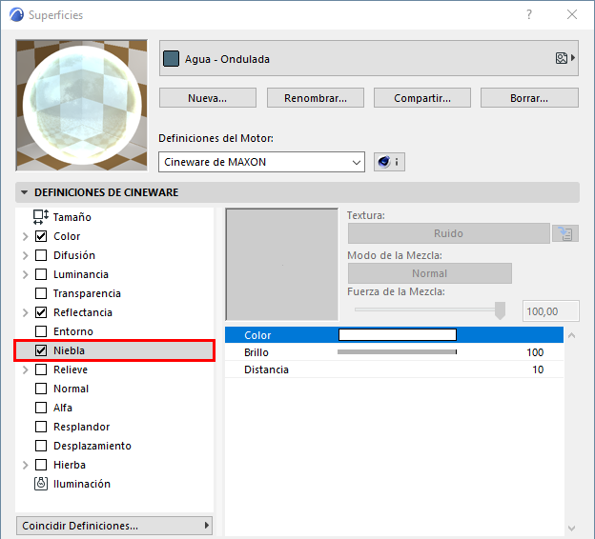Click the gray texture preview box
This screenshot has height=539, width=595.
281,264
